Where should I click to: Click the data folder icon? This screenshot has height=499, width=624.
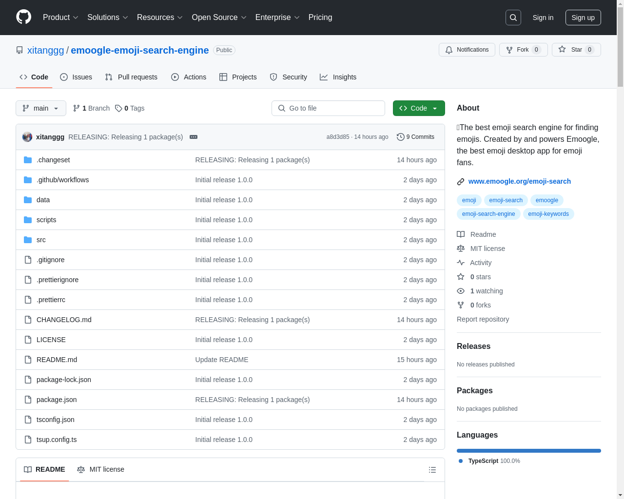[x=28, y=200]
